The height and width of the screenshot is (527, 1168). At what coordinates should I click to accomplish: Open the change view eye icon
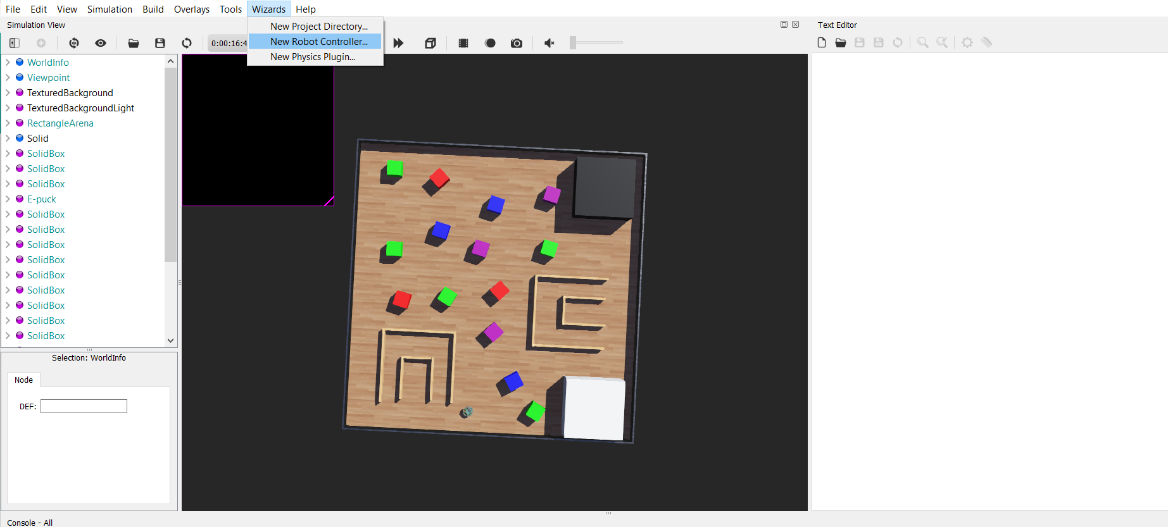click(x=101, y=43)
